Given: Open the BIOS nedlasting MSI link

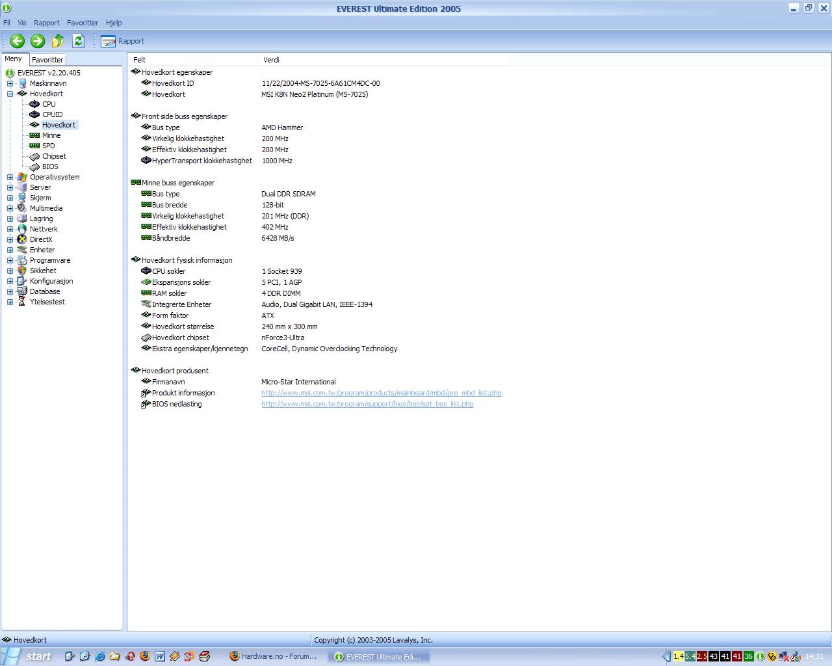Looking at the screenshot, I should tap(367, 404).
